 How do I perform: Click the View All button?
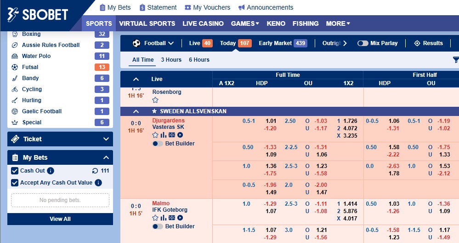[x=60, y=219]
